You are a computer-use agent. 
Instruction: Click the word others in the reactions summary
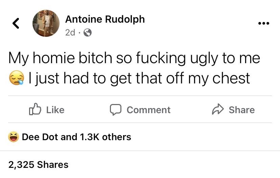pyautogui.click(x=117, y=137)
